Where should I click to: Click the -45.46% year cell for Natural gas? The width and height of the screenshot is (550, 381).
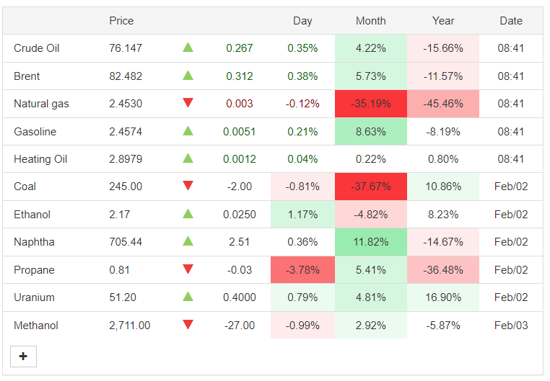pyautogui.click(x=443, y=104)
